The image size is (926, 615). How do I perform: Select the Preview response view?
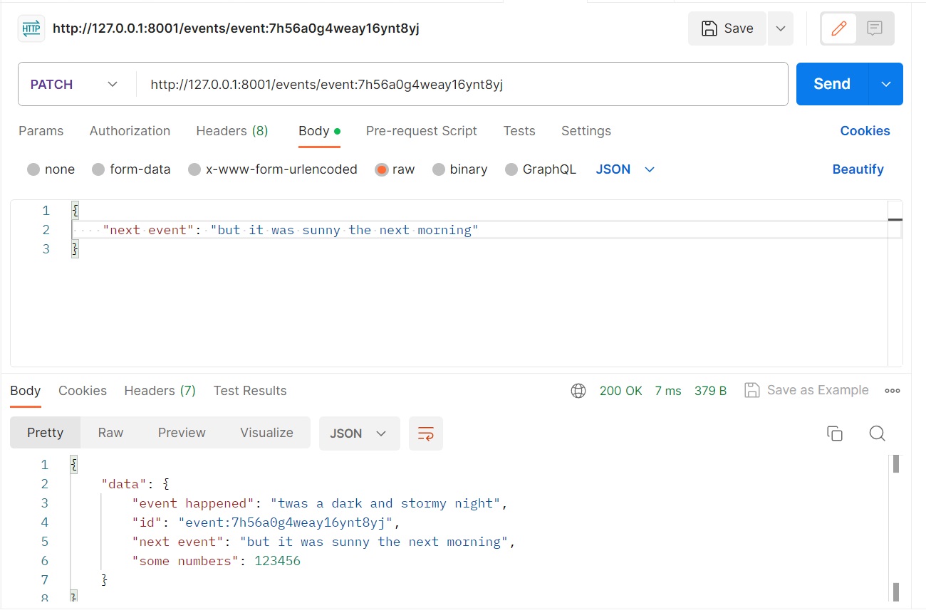pos(182,433)
